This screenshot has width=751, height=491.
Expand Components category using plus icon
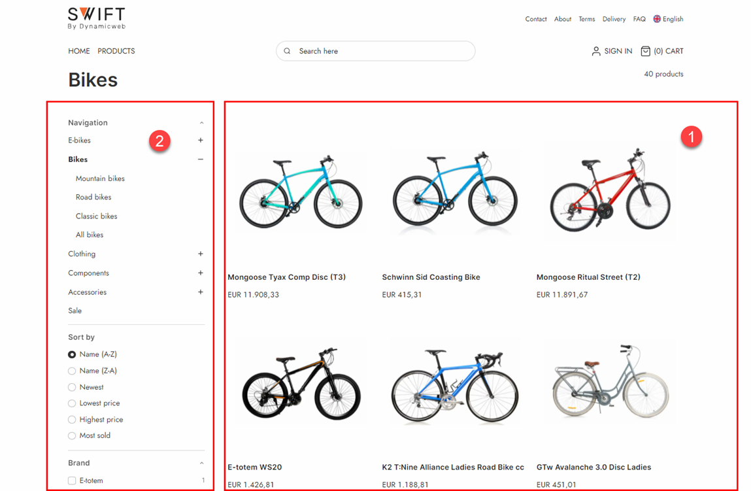pyautogui.click(x=201, y=273)
